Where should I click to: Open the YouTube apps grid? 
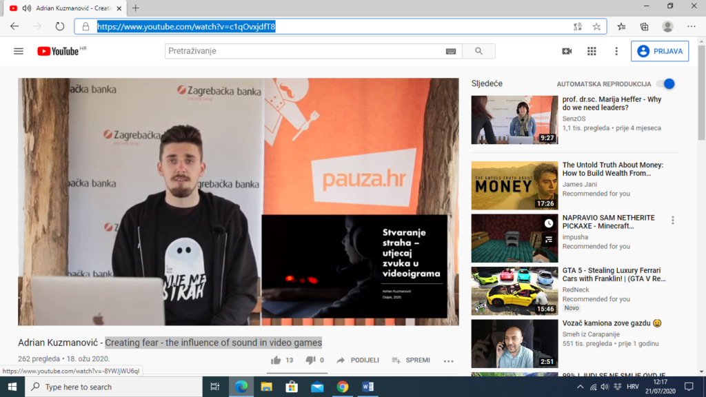point(592,51)
